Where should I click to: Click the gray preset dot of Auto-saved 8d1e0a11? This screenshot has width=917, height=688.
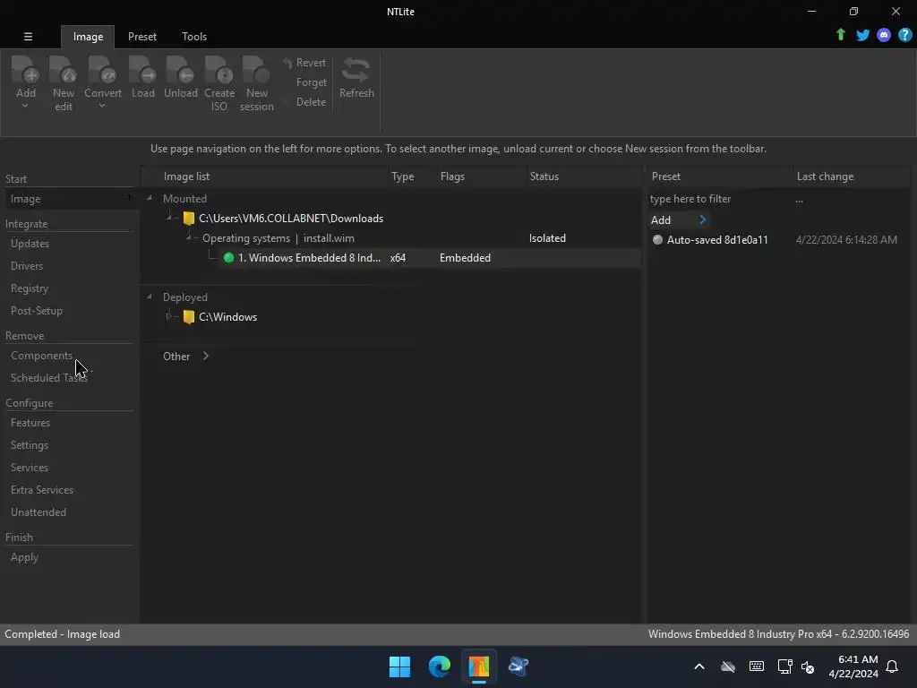(657, 239)
